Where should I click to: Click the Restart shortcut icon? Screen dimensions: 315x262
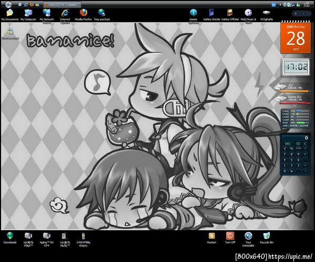[x=212, y=236]
